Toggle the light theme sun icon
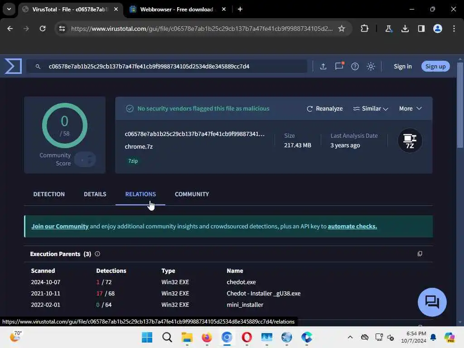This screenshot has width=464, height=348. coord(371,66)
